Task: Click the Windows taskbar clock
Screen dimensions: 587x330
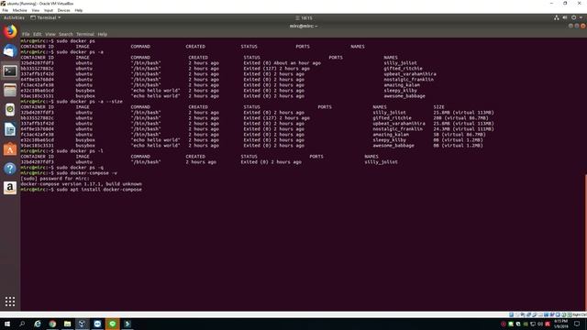Action: tap(560, 324)
